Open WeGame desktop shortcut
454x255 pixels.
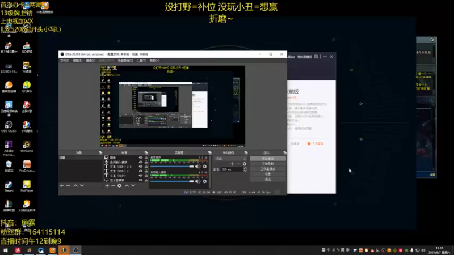click(x=27, y=147)
